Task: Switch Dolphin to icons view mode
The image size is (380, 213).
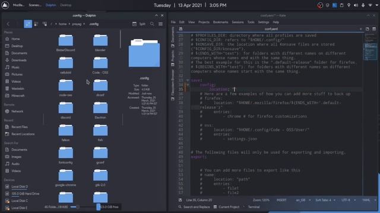Action: pos(28,24)
